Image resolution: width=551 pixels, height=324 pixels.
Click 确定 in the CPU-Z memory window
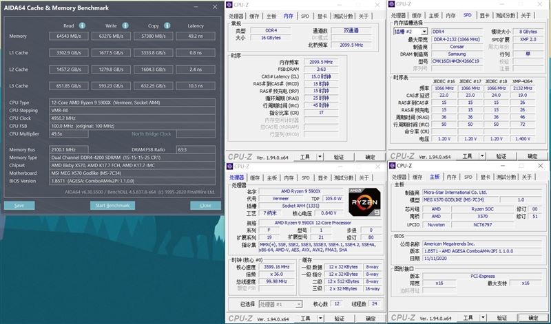[370, 157]
